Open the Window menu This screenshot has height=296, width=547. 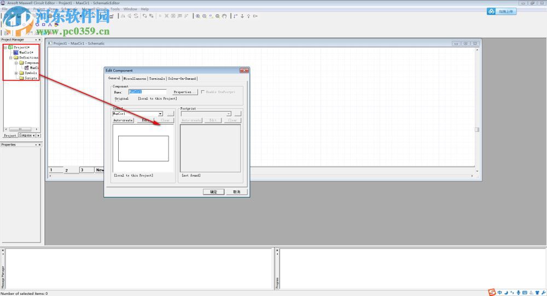[x=130, y=9]
